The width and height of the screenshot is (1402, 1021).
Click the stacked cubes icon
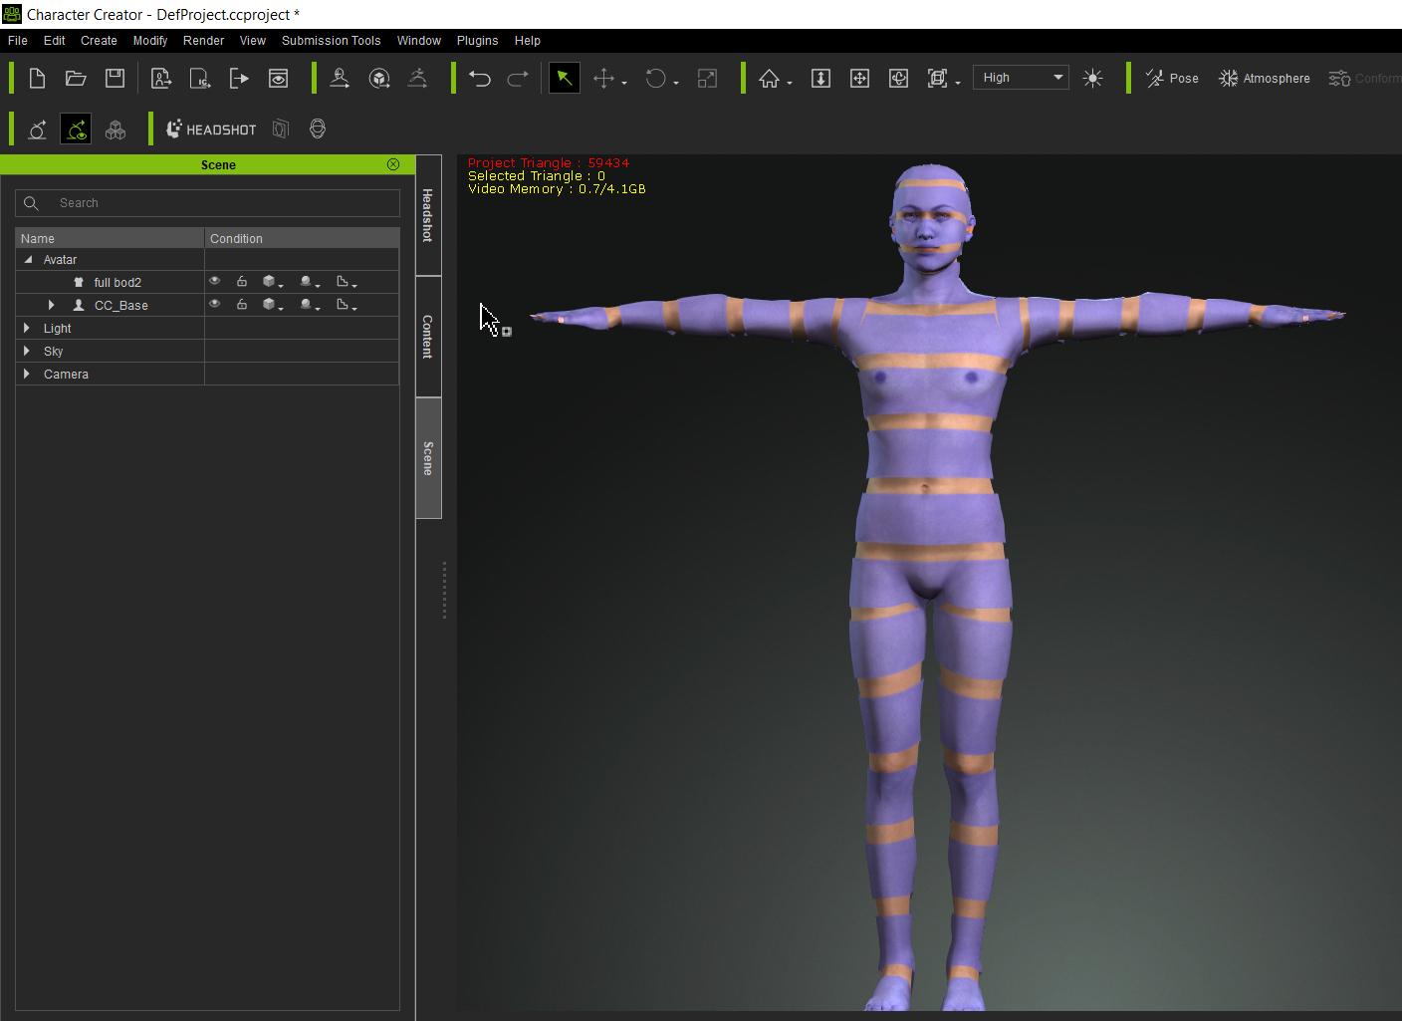(x=116, y=129)
